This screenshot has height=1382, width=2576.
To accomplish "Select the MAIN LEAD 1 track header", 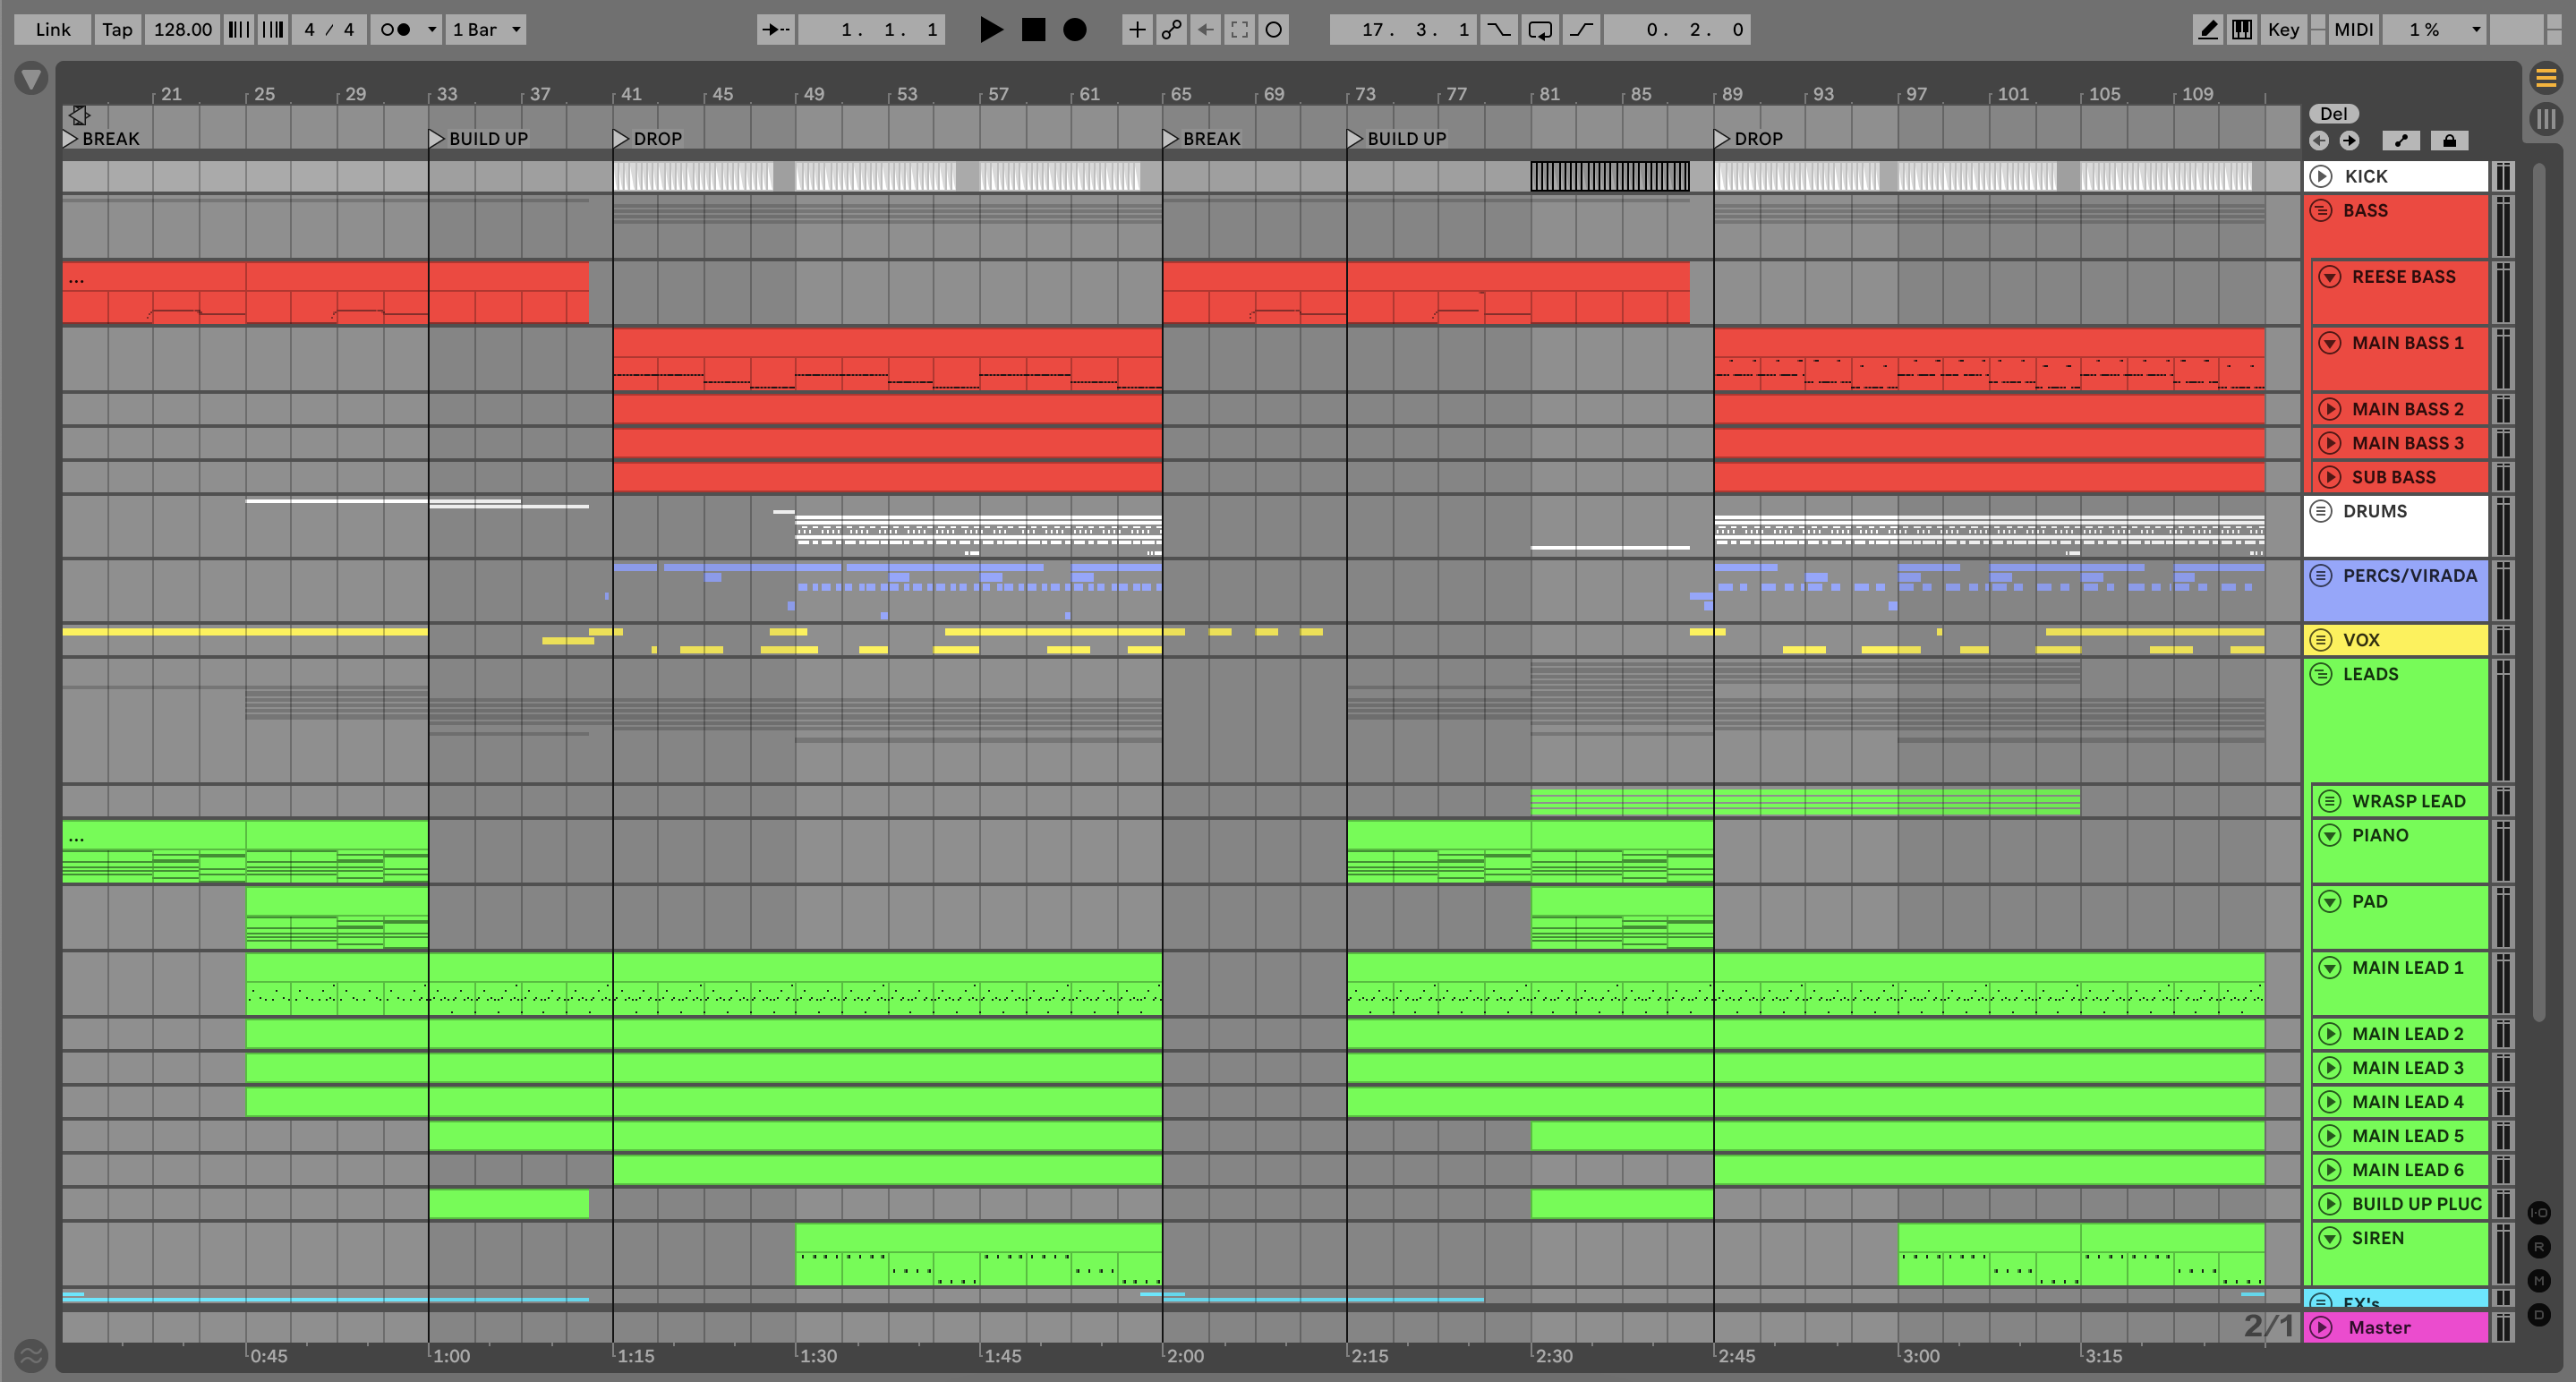I will (2400, 983).
